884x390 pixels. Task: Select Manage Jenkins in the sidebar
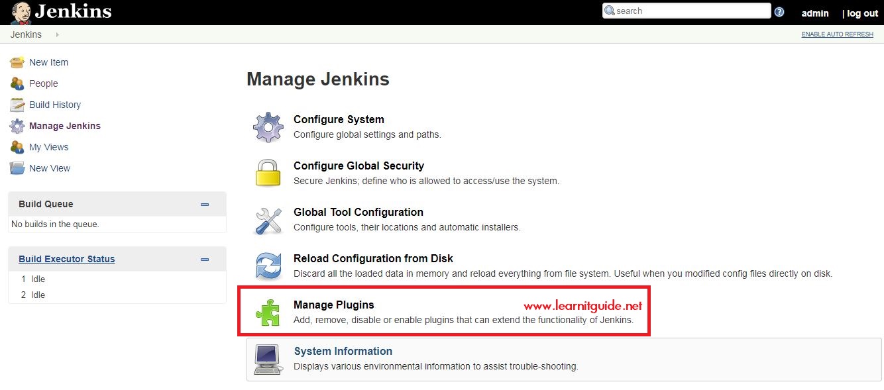[x=64, y=126]
